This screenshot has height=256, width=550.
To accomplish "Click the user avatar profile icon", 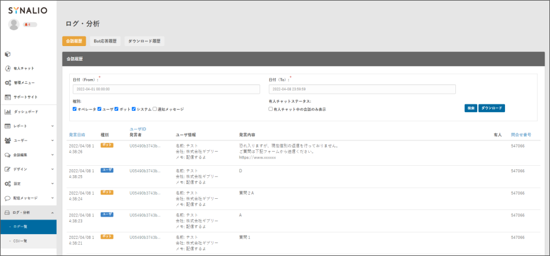I will tap(14, 24).
